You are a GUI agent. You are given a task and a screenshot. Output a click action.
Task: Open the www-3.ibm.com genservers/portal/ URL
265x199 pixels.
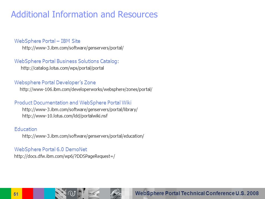(x=73, y=48)
